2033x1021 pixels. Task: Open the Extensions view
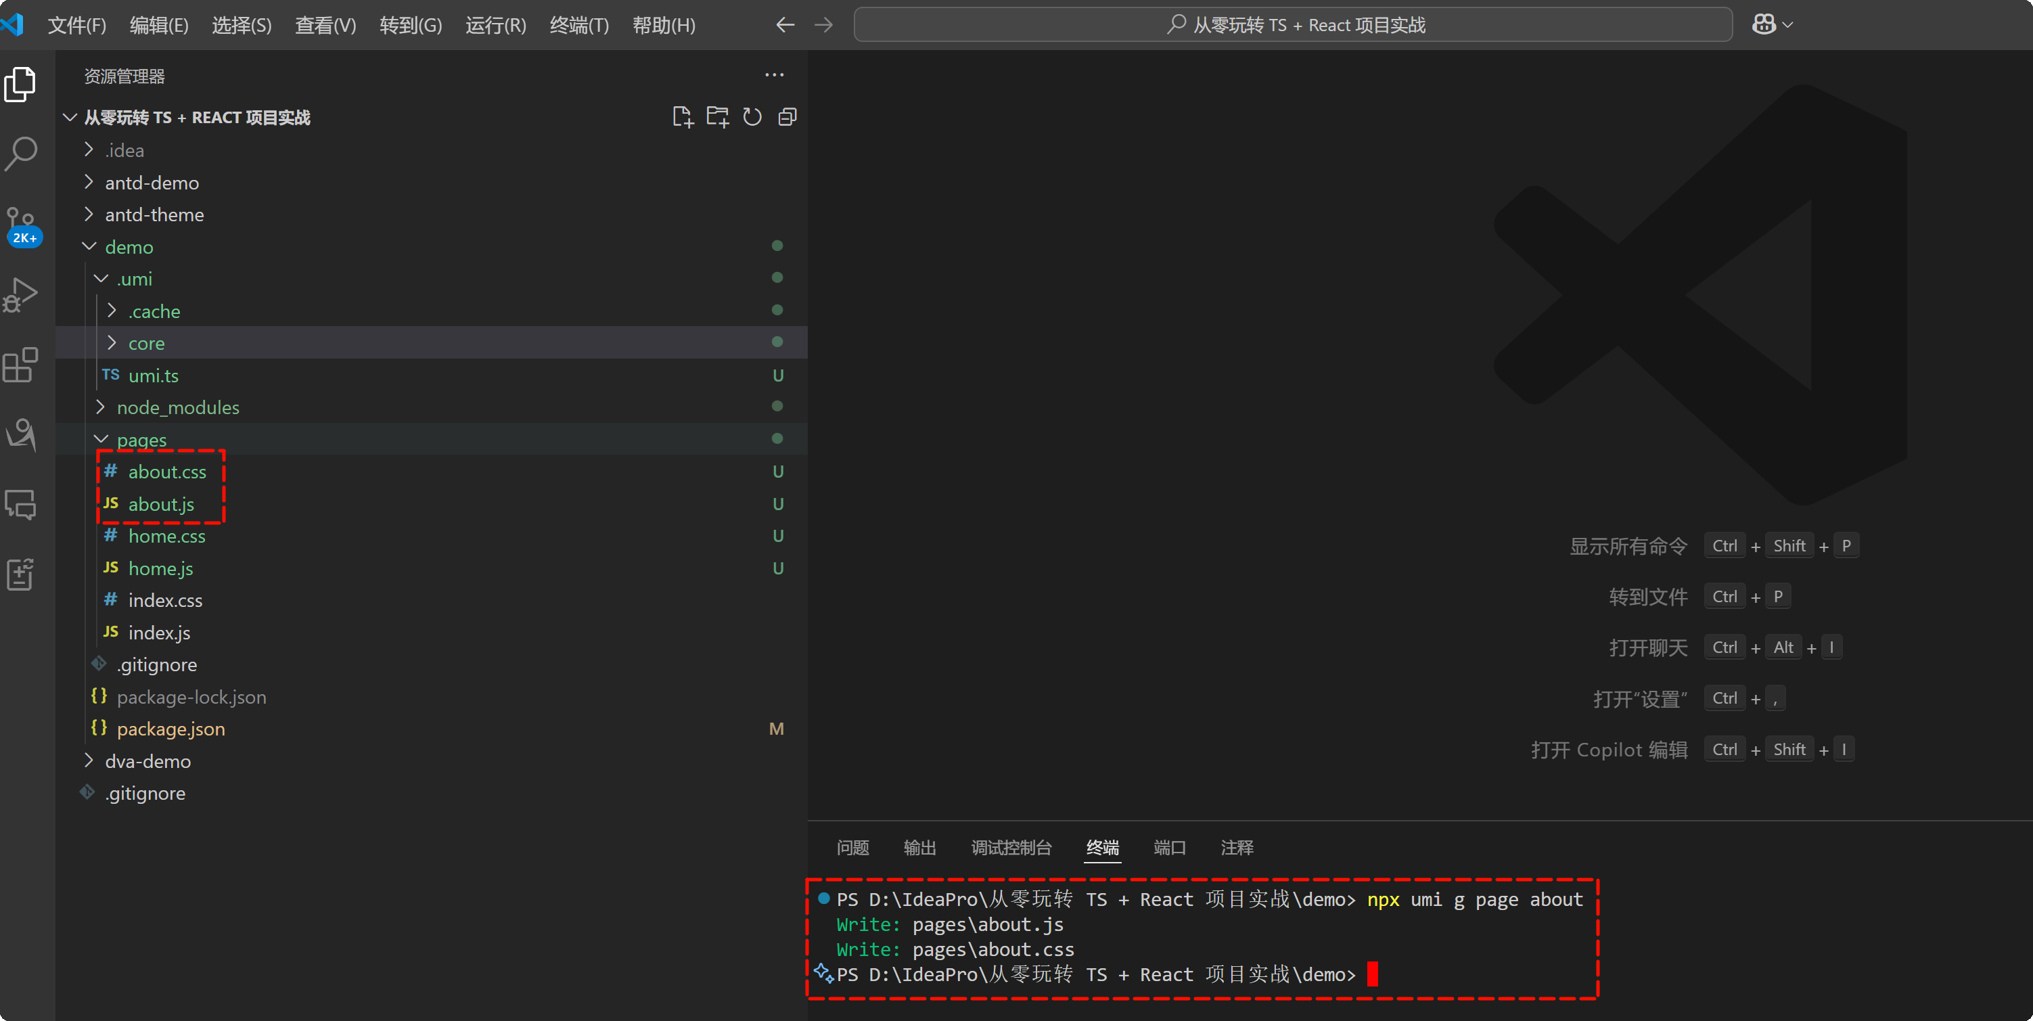[x=21, y=365]
